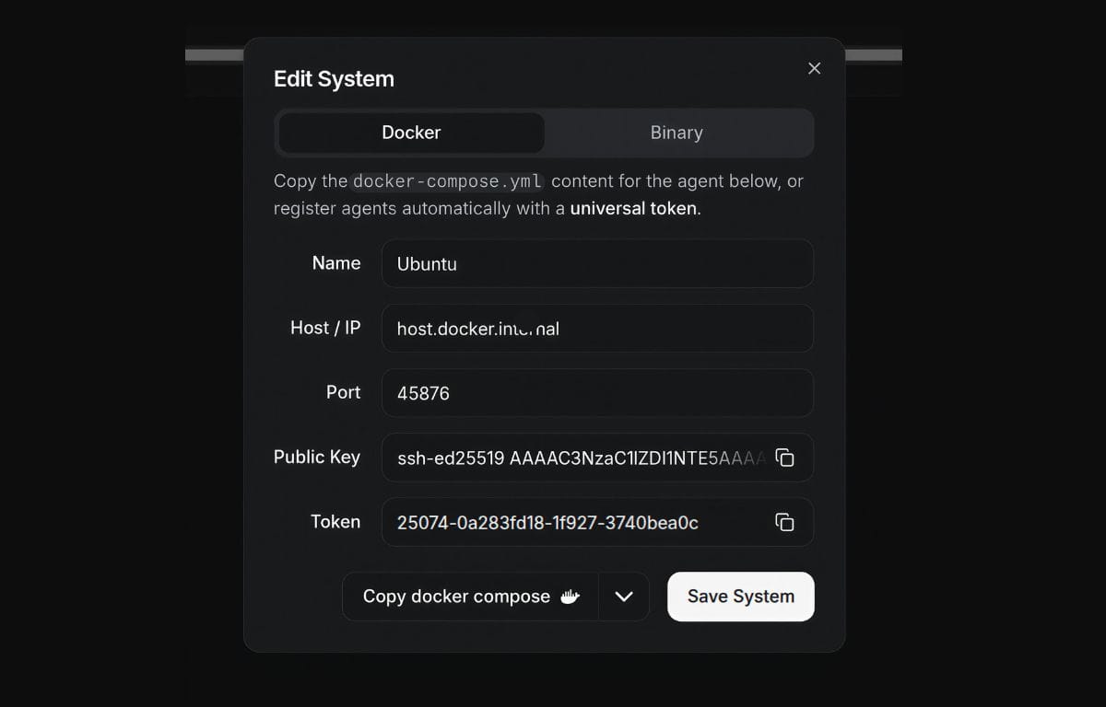Viewport: 1106px width, 707px height.
Task: Switch to the Binary tab
Action: tap(677, 133)
